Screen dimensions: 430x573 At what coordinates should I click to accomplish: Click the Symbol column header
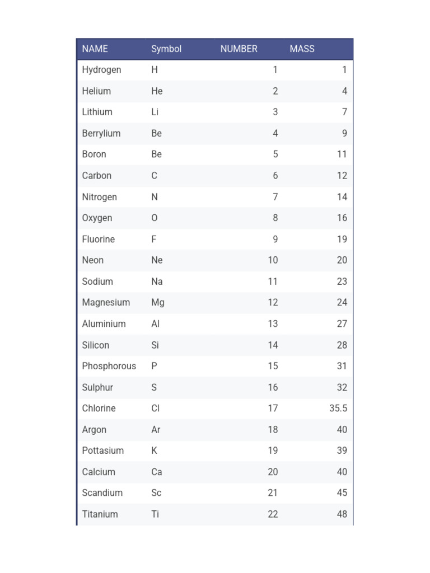(x=166, y=49)
